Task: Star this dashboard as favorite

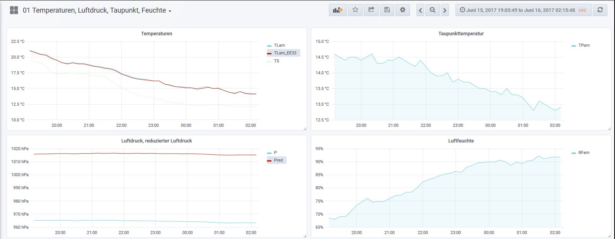Action: (x=355, y=10)
